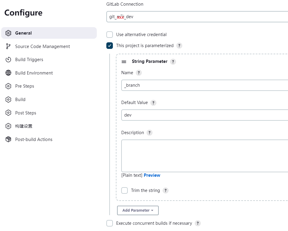This screenshot has height=231, width=288.
Task: Click drag handle icon of String Parameter
Action: [x=124, y=62]
